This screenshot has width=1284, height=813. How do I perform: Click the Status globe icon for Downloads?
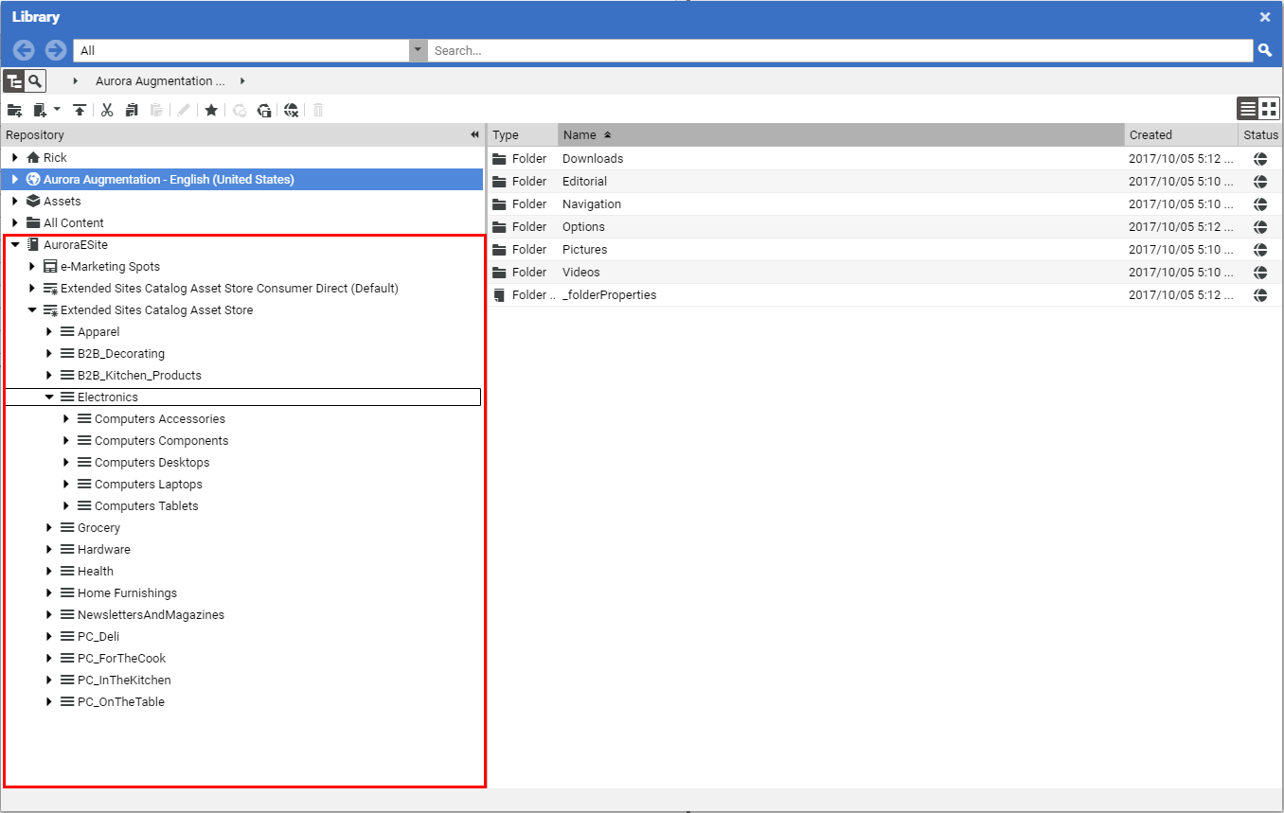tap(1260, 159)
